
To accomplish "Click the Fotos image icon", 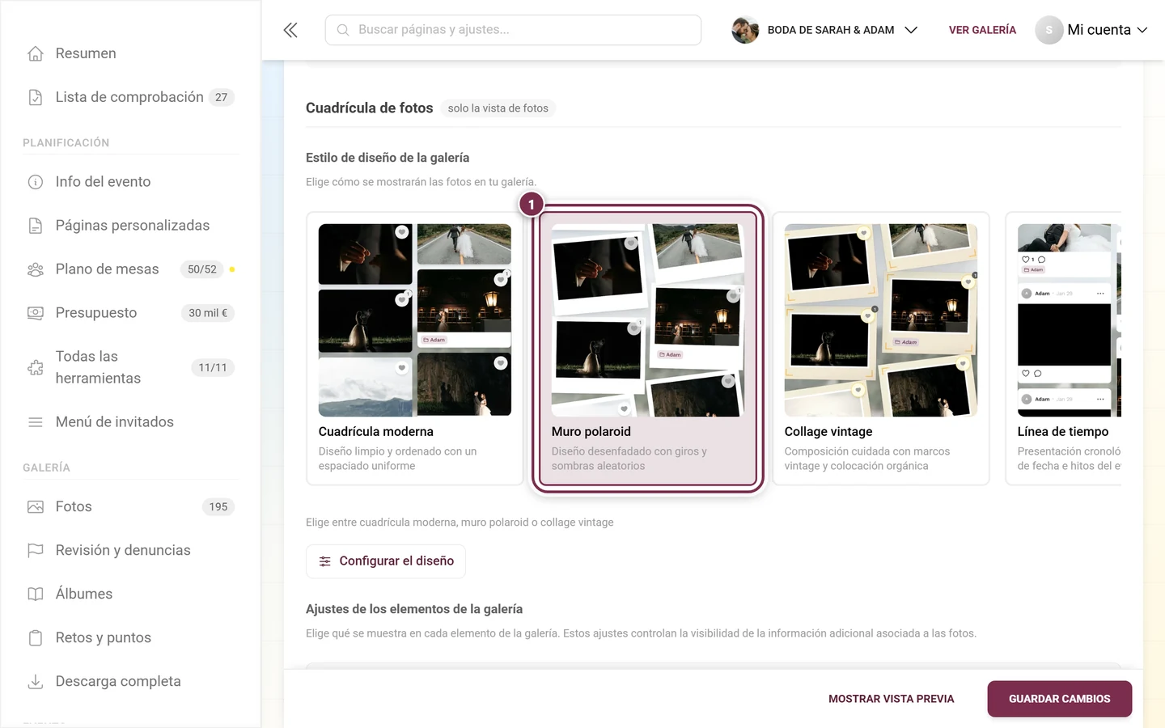I will coord(36,507).
